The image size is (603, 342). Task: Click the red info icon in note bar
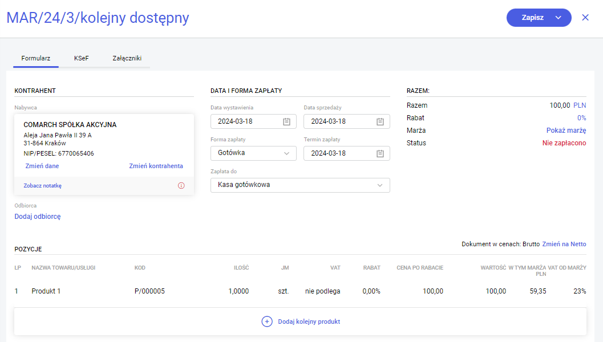tap(181, 186)
